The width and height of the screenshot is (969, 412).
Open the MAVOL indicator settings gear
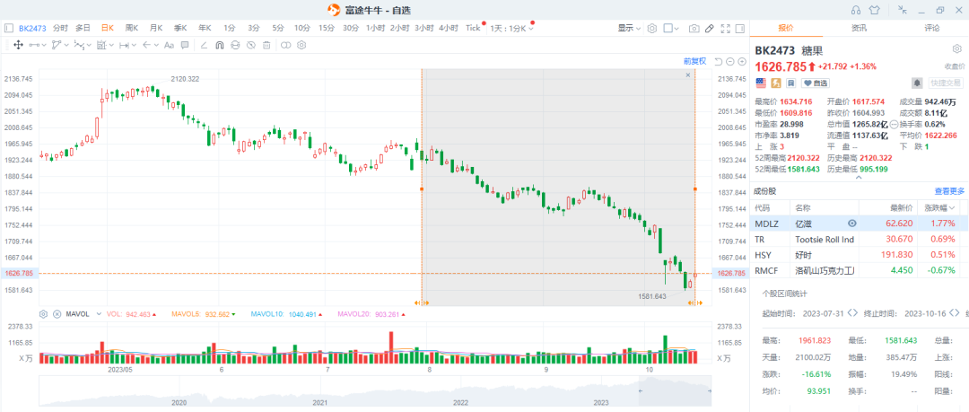(x=43, y=314)
